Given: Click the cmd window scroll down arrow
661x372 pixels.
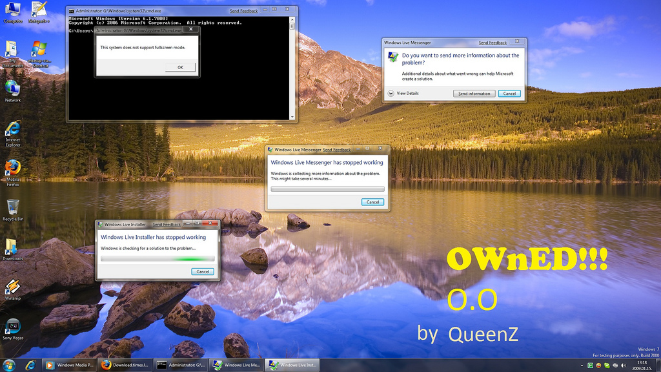Looking at the screenshot, I should (292, 117).
